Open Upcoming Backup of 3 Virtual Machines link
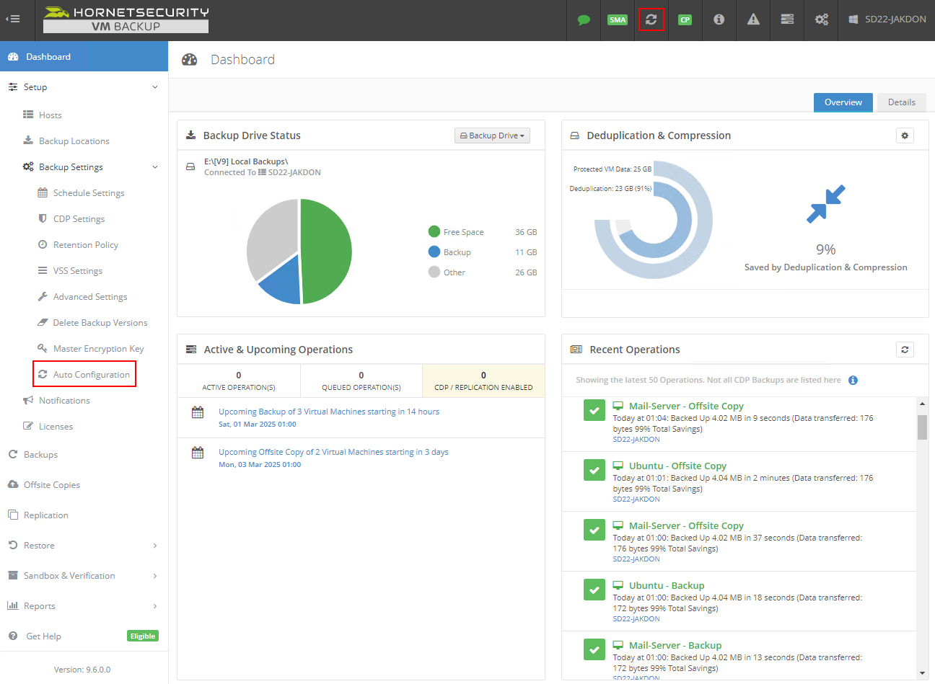935x684 pixels. tap(329, 412)
